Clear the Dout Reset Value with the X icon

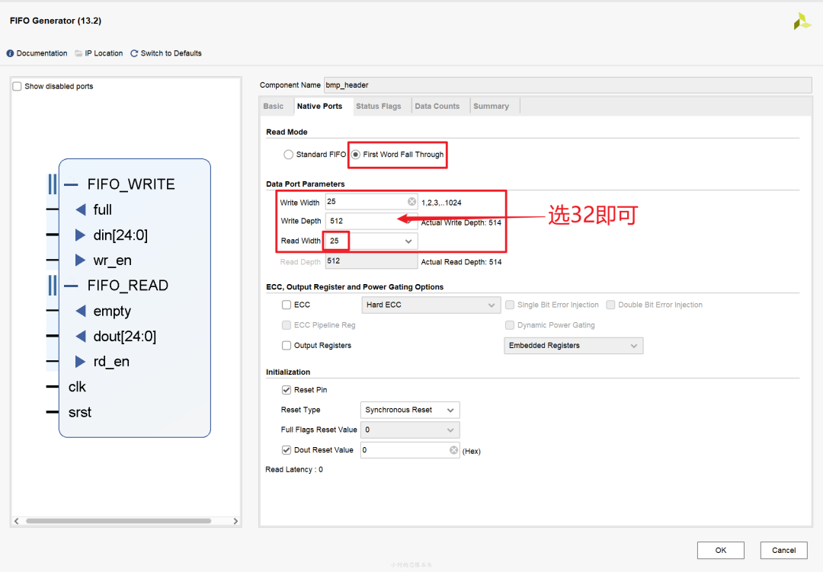(453, 449)
